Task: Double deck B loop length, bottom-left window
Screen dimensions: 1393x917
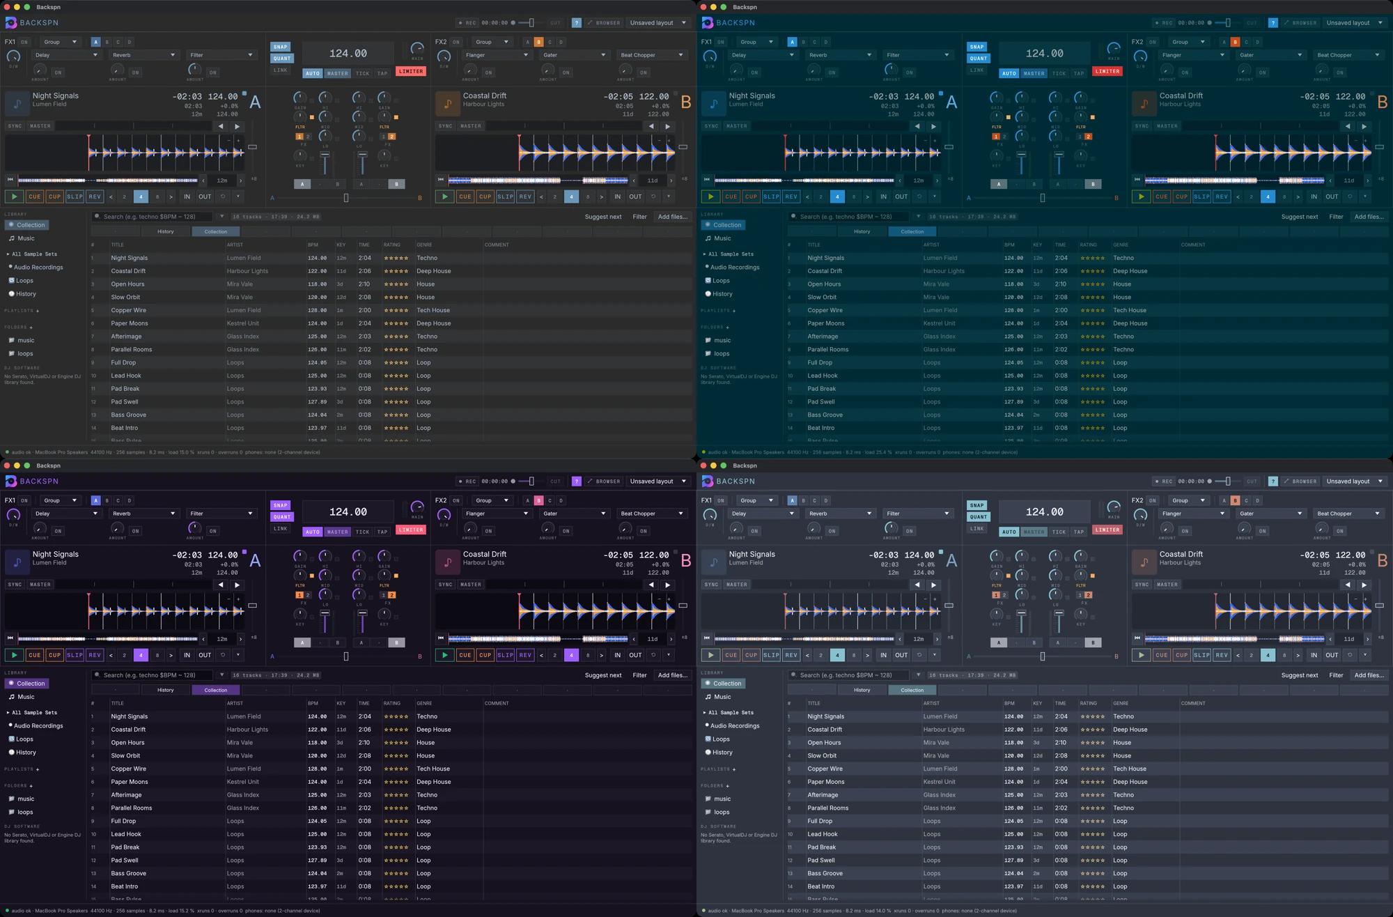Action: (601, 655)
